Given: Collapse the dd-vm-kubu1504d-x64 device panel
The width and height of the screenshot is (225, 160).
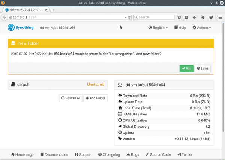Looking at the screenshot, I should click(x=164, y=85).
